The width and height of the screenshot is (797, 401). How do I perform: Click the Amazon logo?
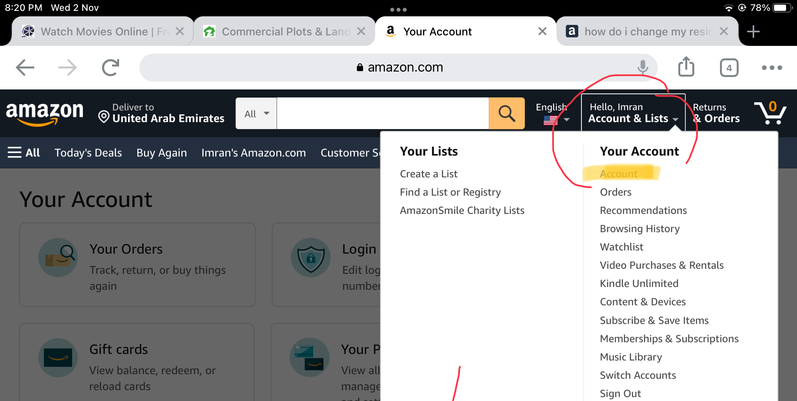44,114
